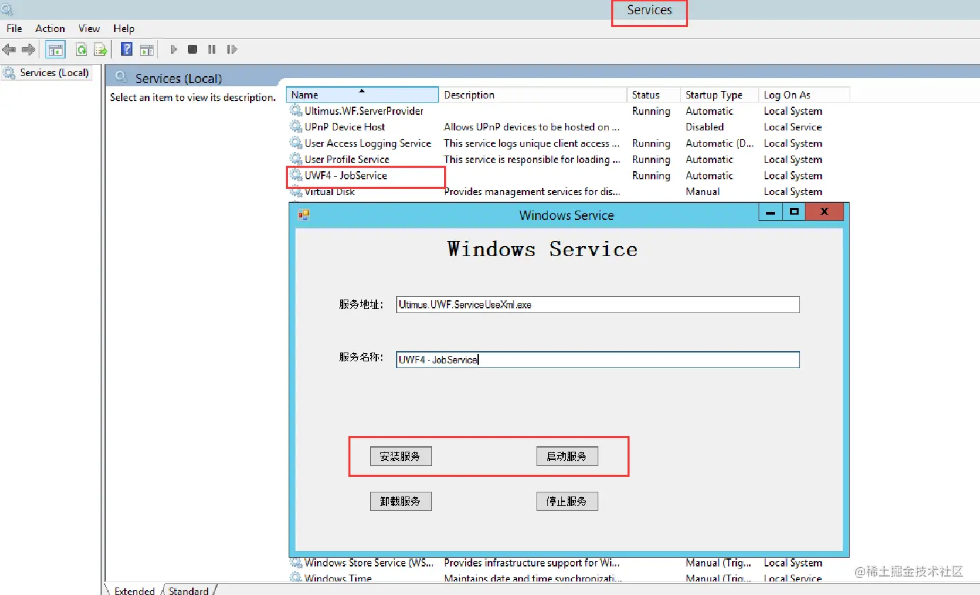This screenshot has width=980, height=595.
Task: Click the Restart Service icon in toolbar
Action: [232, 50]
